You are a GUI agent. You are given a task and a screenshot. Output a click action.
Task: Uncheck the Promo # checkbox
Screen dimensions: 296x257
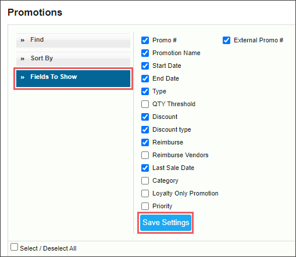click(145, 41)
